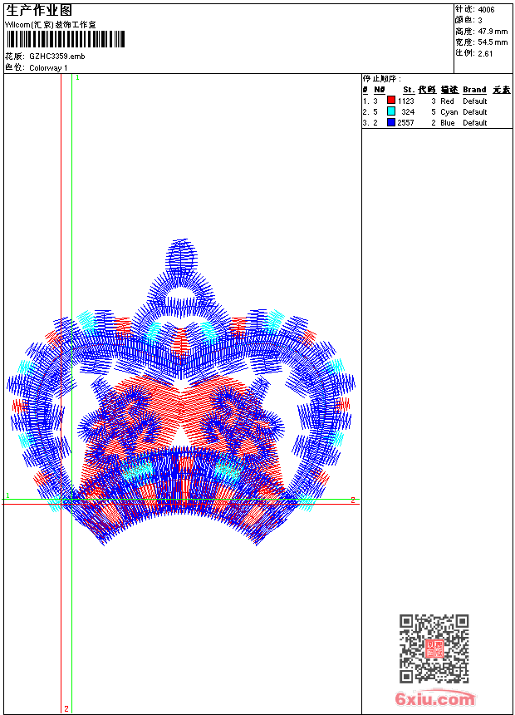Click the Brand column header
The height and width of the screenshot is (715, 515).
click(x=474, y=90)
